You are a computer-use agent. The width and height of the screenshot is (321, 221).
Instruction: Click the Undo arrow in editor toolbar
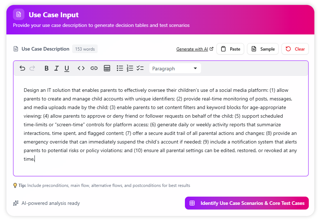pyautogui.click(x=22, y=69)
